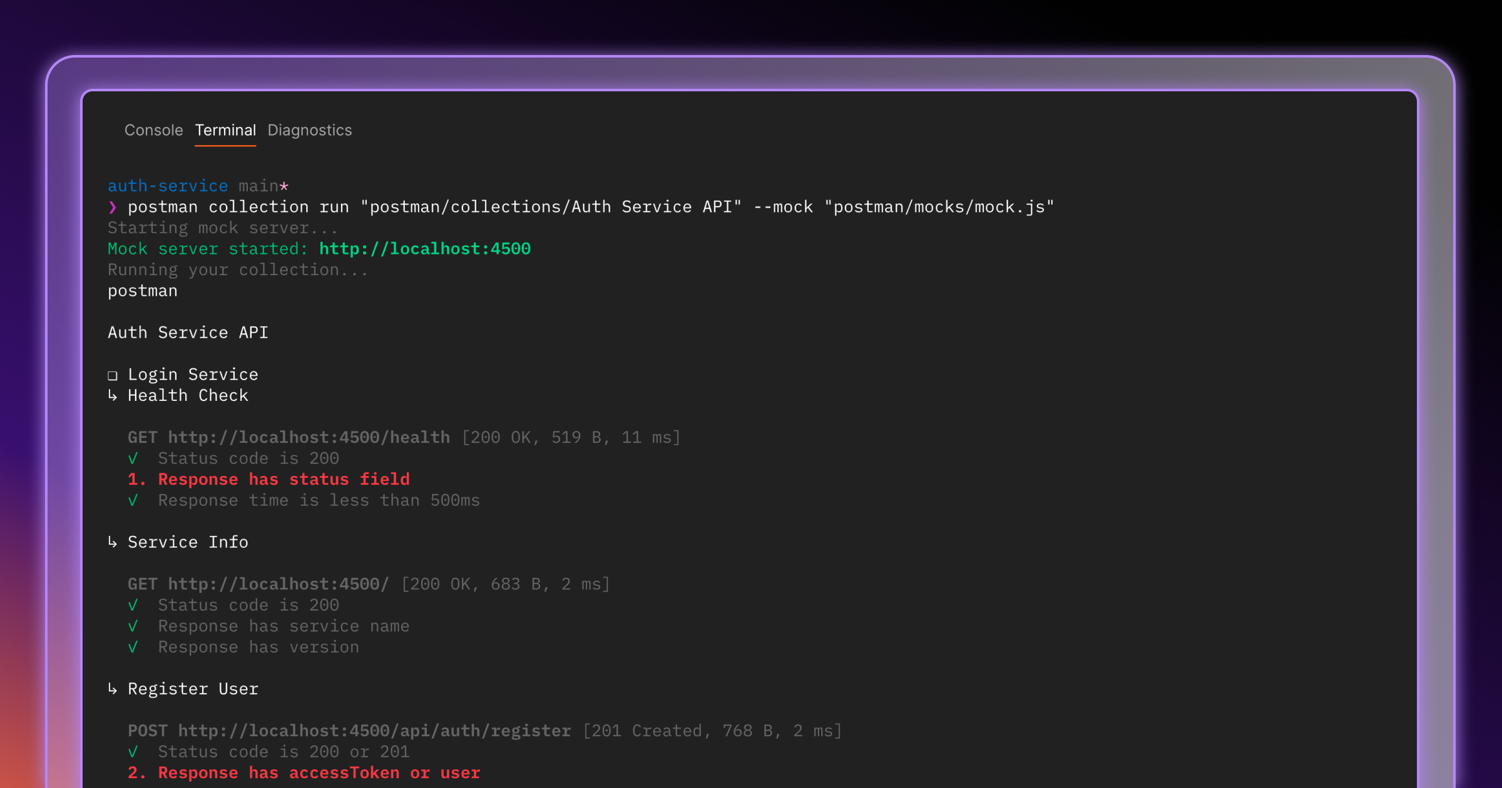Click the 'Service Info' request name
The width and height of the screenshot is (1502, 788).
pos(188,542)
